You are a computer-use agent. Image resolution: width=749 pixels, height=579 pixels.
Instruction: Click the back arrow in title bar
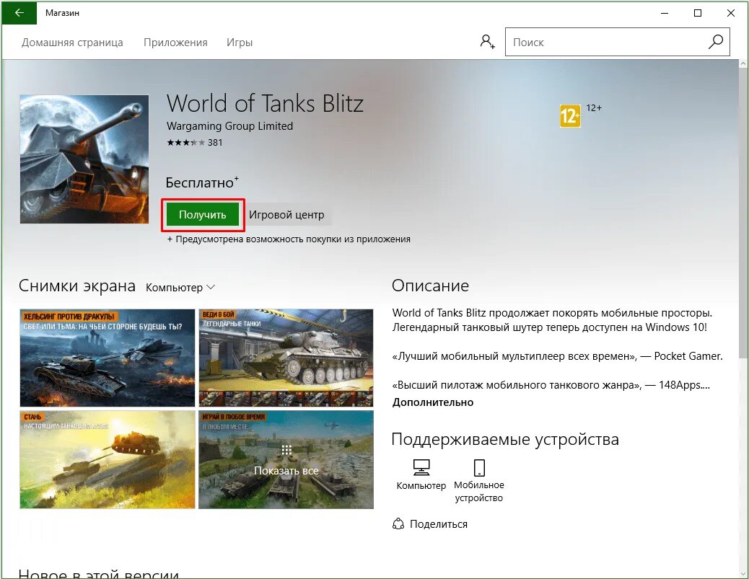(x=19, y=13)
